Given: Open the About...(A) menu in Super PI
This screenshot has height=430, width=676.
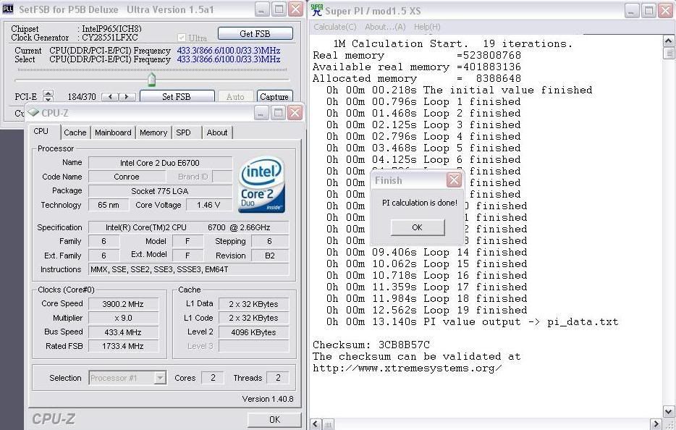Looking at the screenshot, I should 385,27.
